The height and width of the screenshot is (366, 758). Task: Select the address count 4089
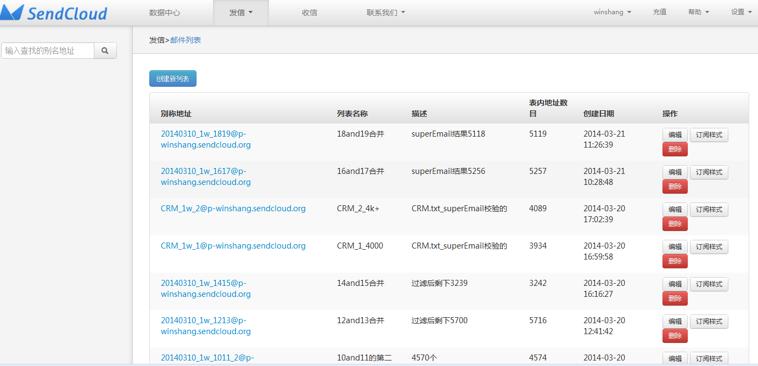click(538, 209)
